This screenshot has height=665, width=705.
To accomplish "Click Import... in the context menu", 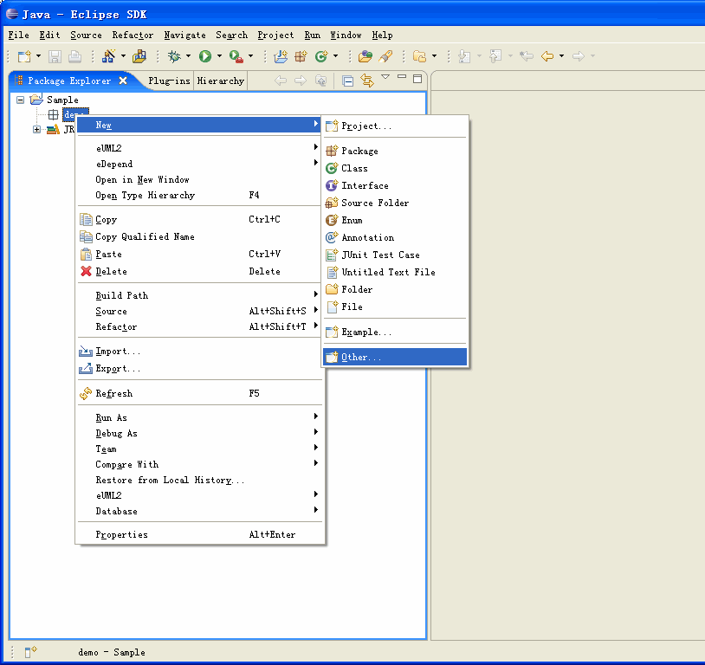I will [x=199, y=352].
